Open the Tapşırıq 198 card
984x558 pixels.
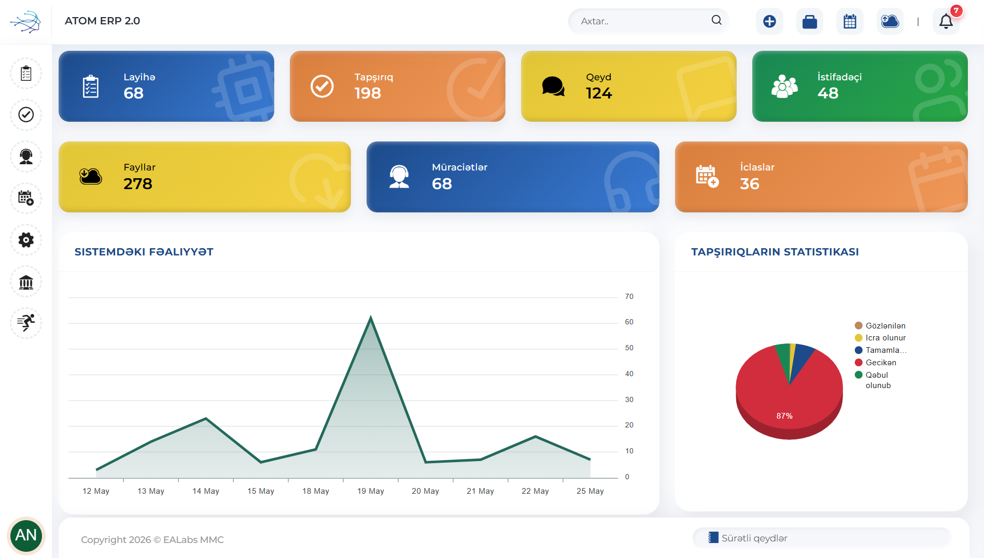click(398, 86)
